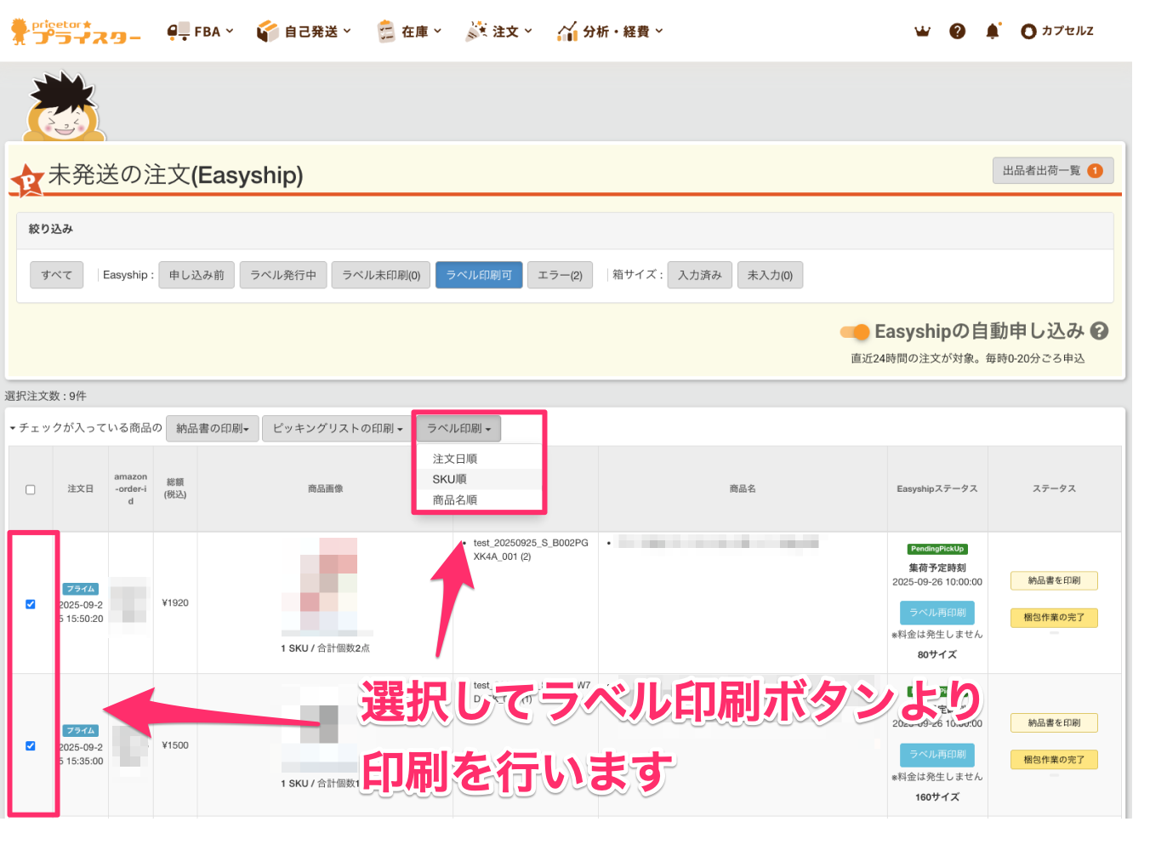Viewport: 1167px width, 856px height.
Task: Open the ピッキングリストの印刷 dropdown
Action: pyautogui.click(x=337, y=429)
